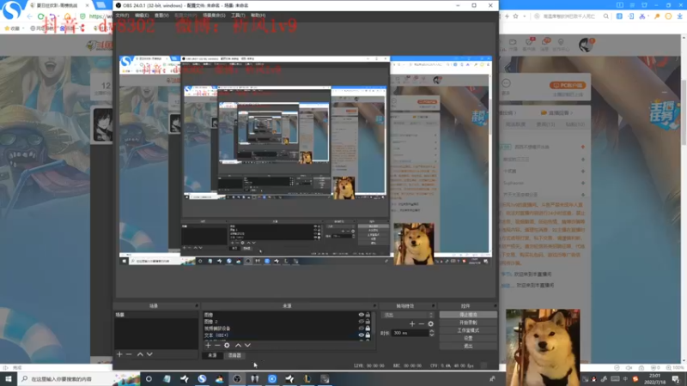Toggle visibility of the 图像 2 source
687x386 pixels.
(x=362, y=321)
